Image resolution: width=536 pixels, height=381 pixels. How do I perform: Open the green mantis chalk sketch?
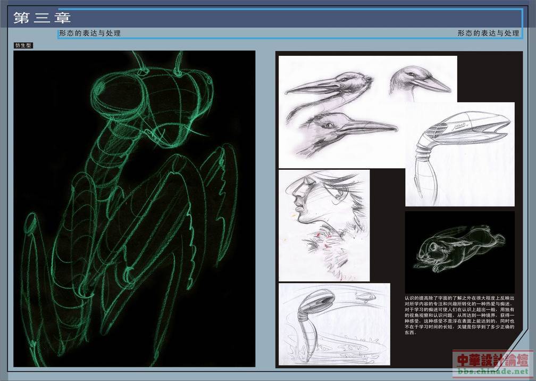[134, 209]
